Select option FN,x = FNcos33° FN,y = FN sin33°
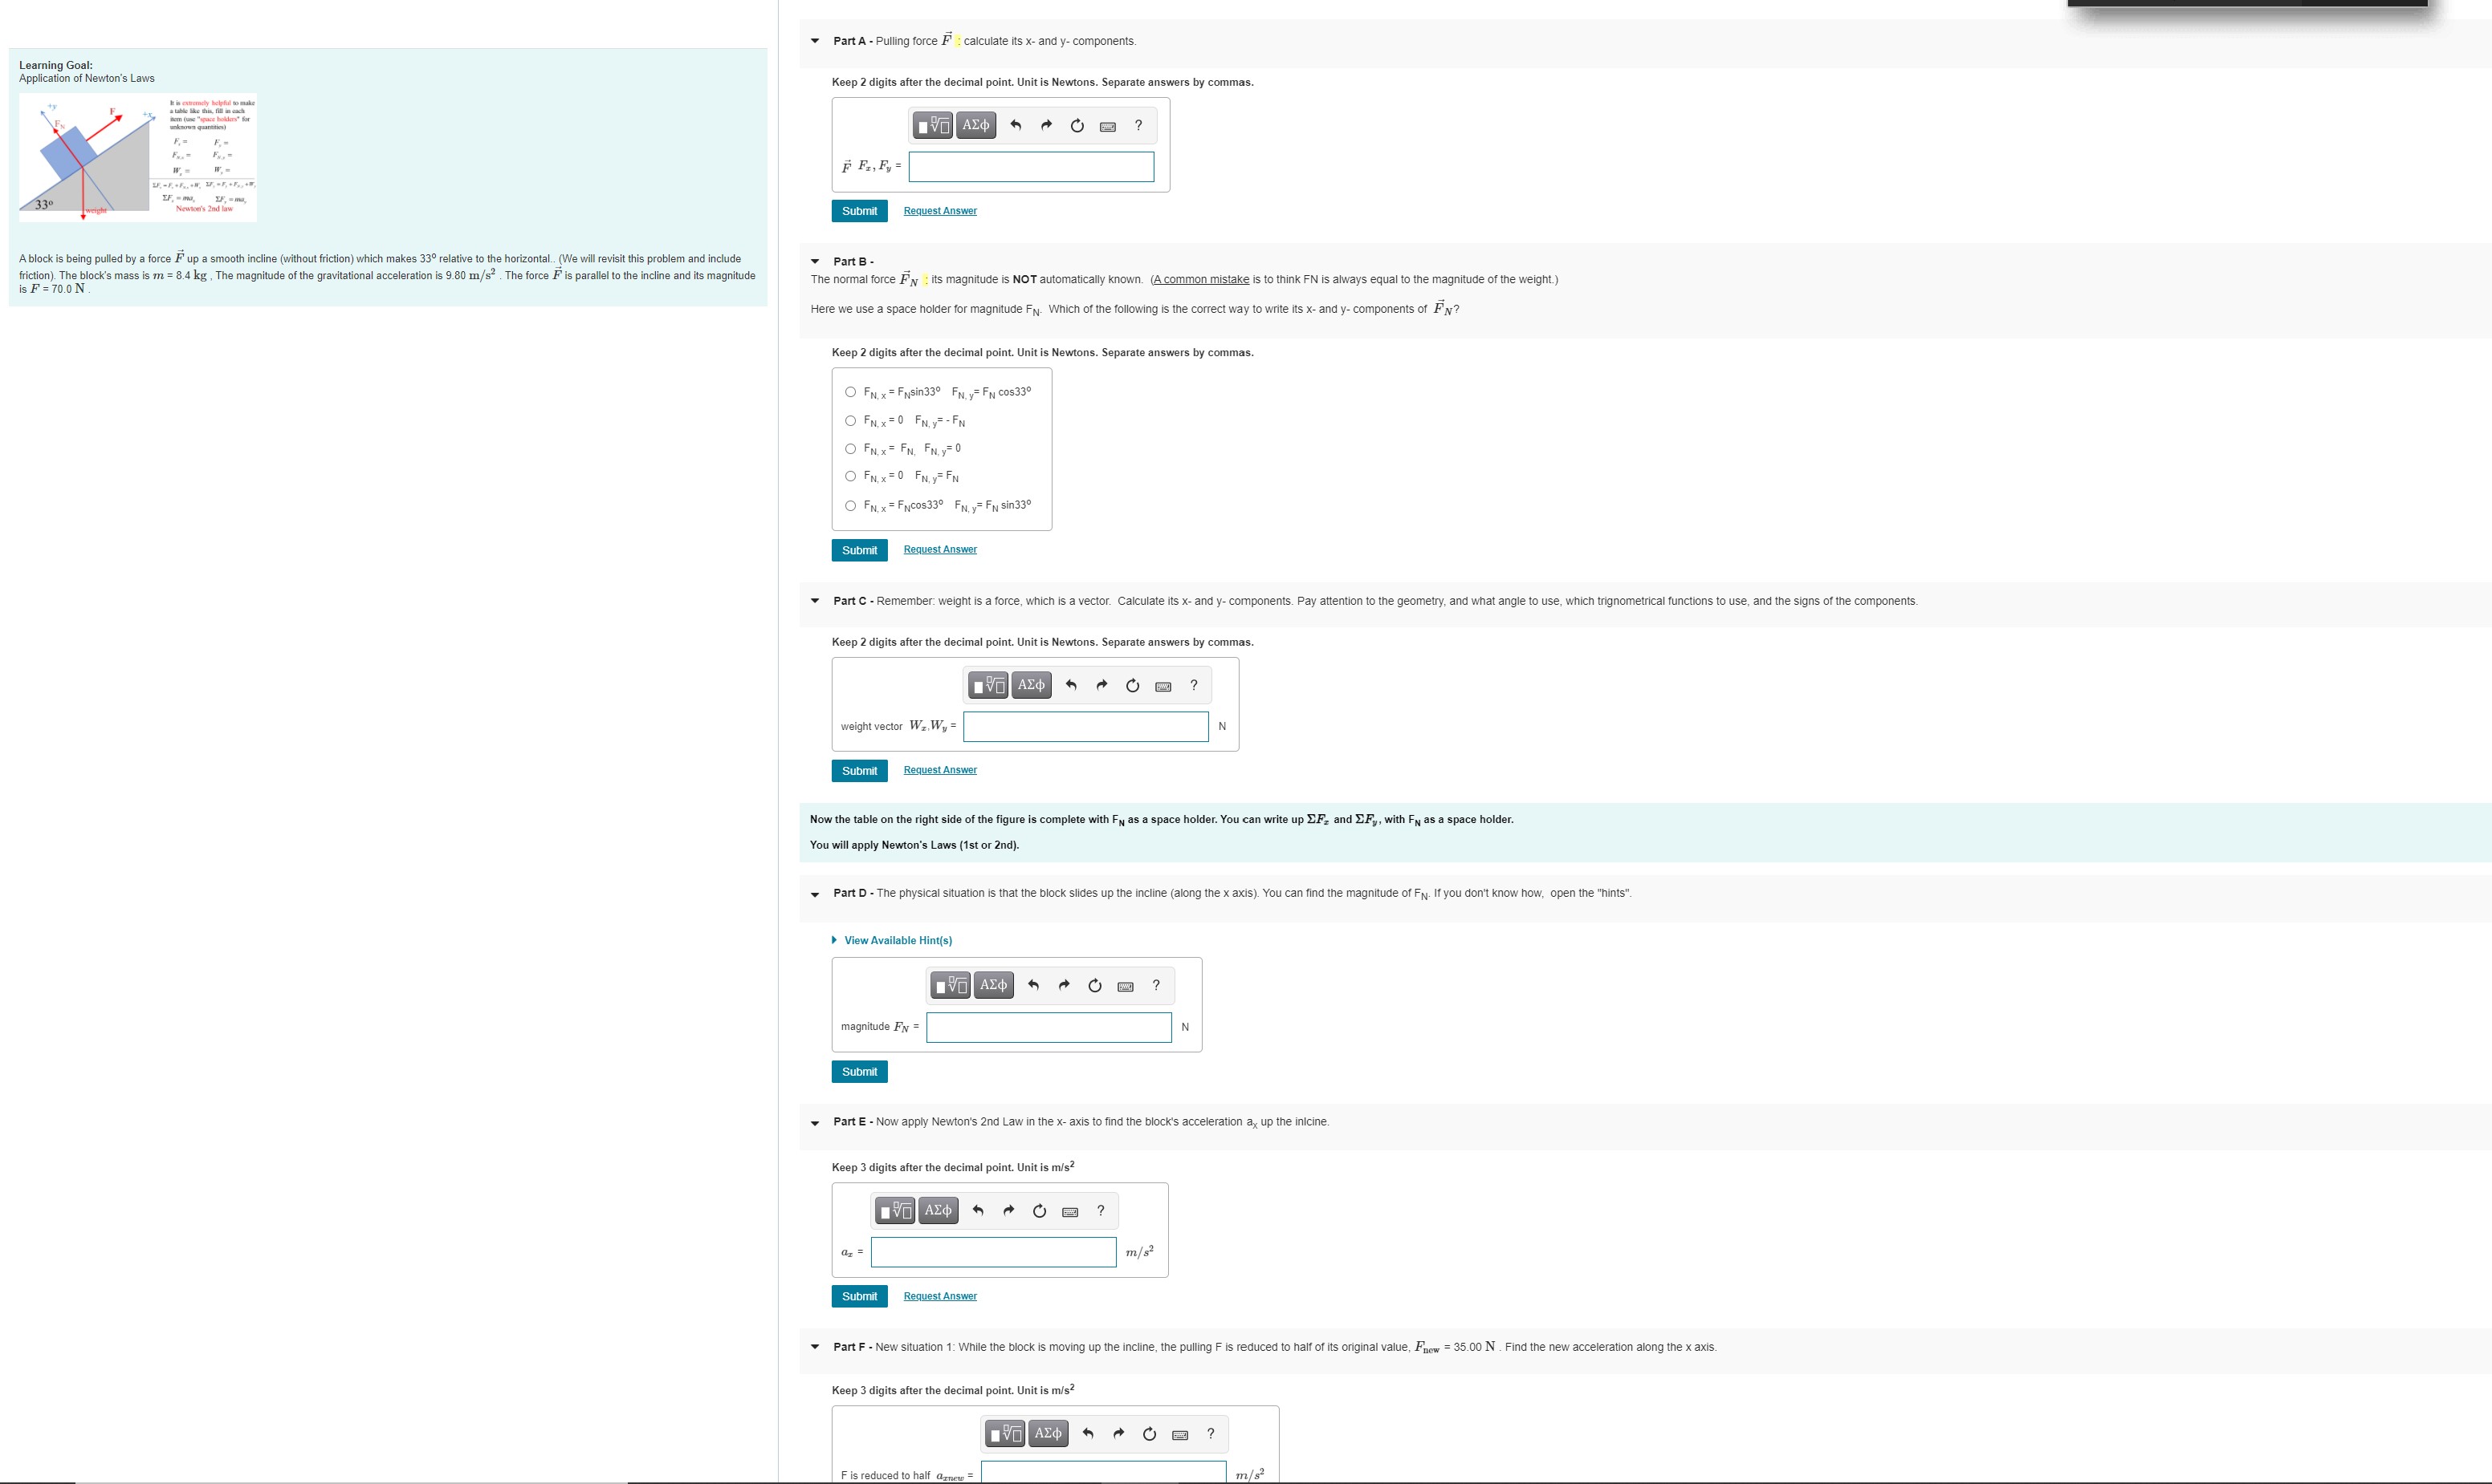The width and height of the screenshot is (2492, 1484). [x=851, y=506]
